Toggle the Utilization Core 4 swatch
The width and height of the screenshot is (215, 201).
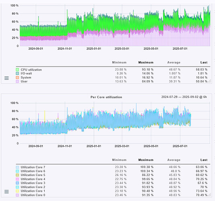[x=17, y=179]
